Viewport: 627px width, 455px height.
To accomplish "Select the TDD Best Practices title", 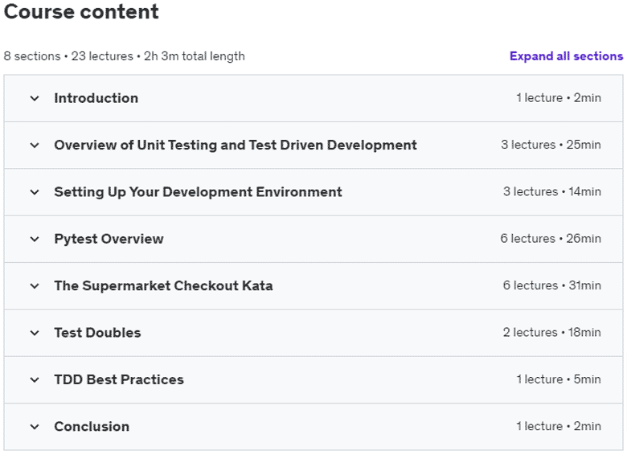I will click(119, 379).
